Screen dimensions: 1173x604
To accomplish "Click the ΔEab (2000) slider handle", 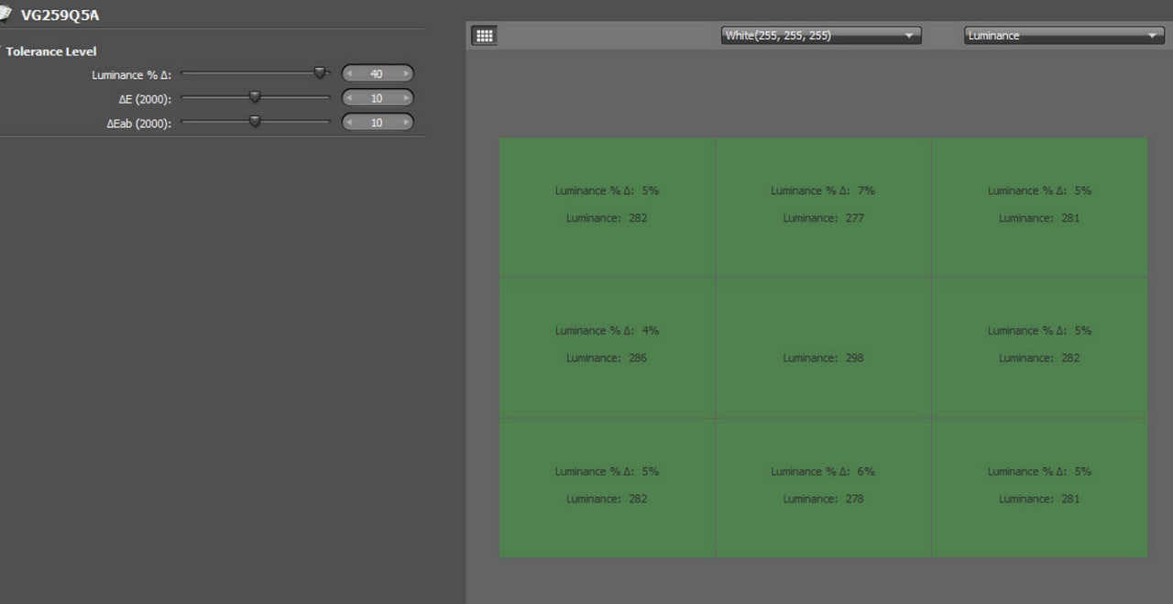I will click(255, 120).
